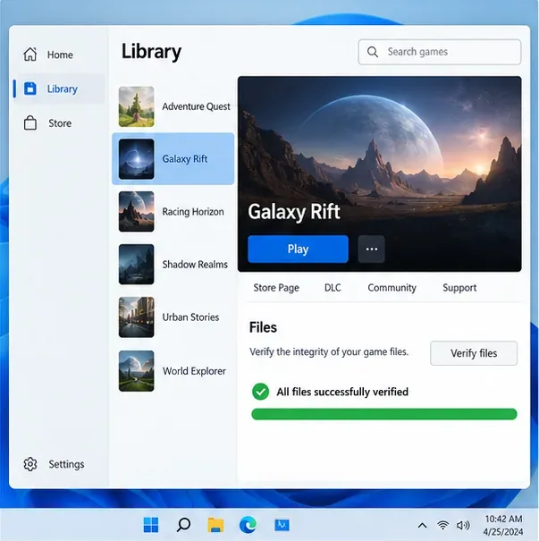This screenshot has height=541, width=539.
Task: Select the Library icon in sidebar
Action: pos(30,89)
